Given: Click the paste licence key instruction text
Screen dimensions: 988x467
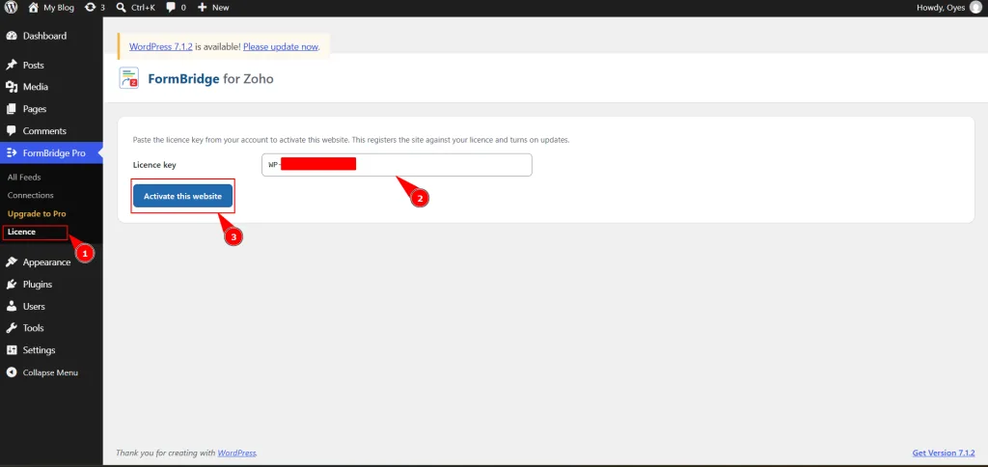Looking at the screenshot, I should [x=351, y=140].
